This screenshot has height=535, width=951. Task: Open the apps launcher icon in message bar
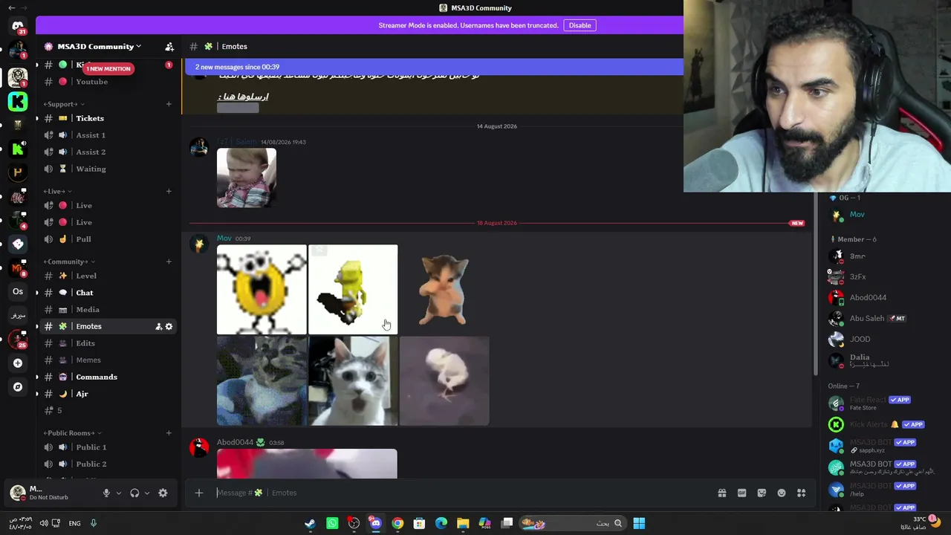tap(801, 493)
